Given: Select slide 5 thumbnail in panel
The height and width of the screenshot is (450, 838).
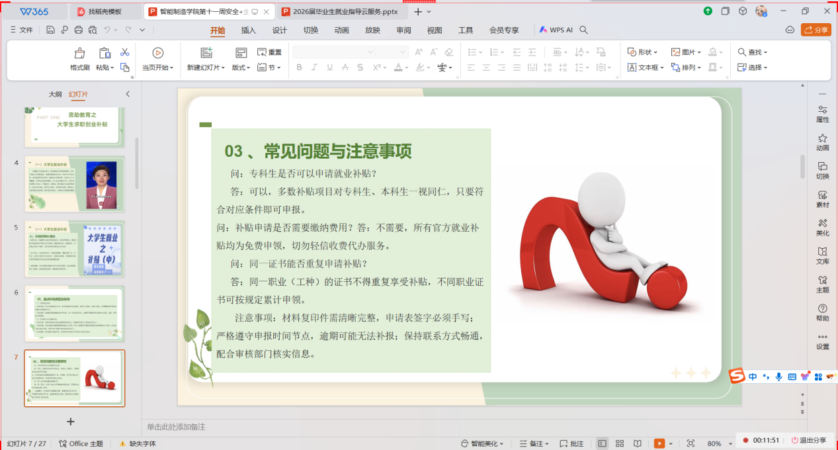Looking at the screenshot, I should coord(74,249).
